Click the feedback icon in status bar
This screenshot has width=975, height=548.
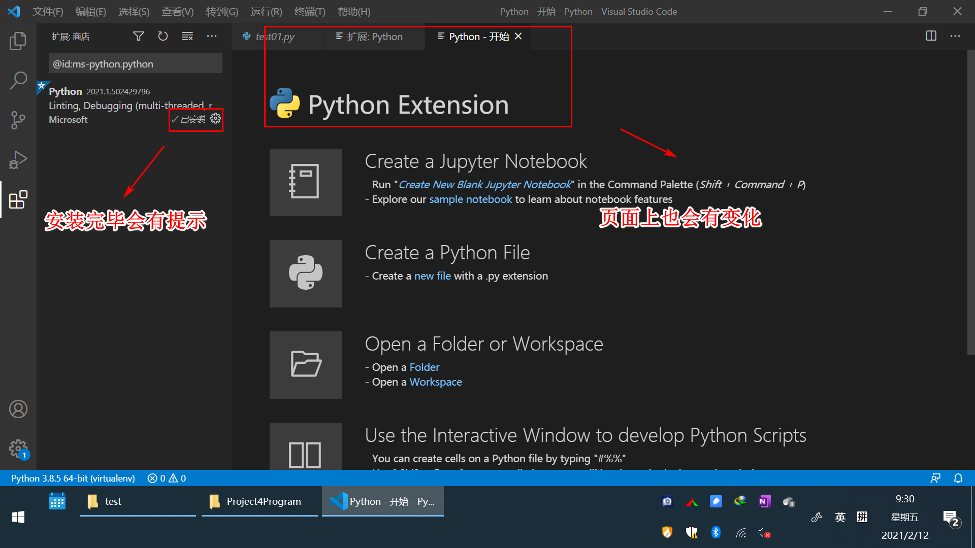click(935, 478)
